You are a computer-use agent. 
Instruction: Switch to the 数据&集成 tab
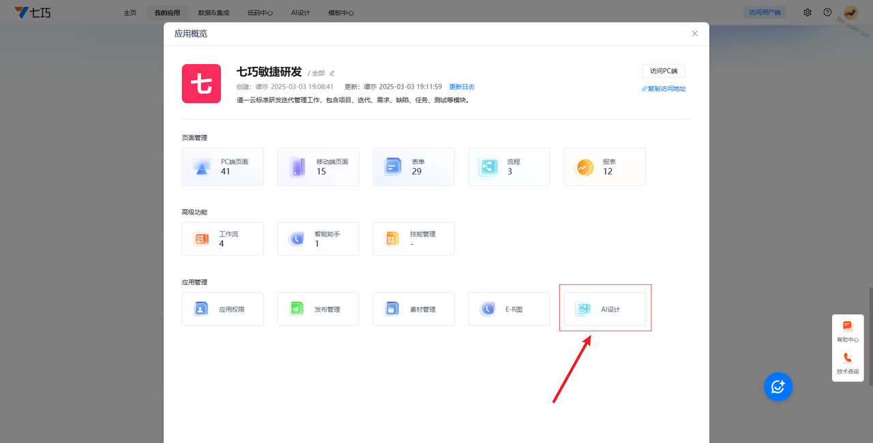point(213,13)
